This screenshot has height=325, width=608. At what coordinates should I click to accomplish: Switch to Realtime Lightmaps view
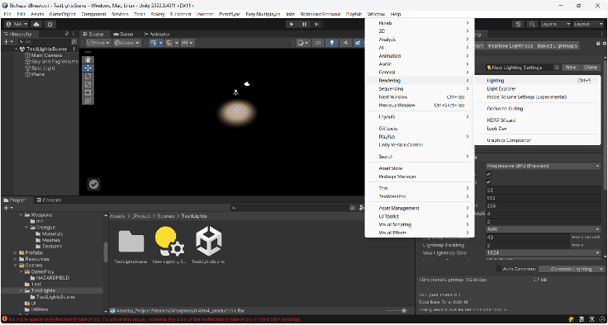pos(511,45)
